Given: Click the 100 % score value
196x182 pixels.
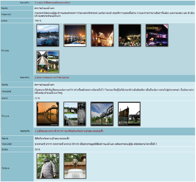Looking at the screenshot, I should click(x=38, y=21).
